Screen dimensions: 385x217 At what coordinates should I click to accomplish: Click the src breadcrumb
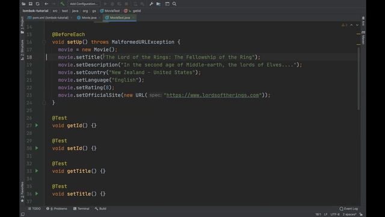point(55,11)
